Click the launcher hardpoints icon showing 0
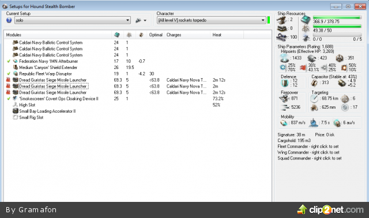The height and width of the screenshot is (218, 369). (282, 28)
